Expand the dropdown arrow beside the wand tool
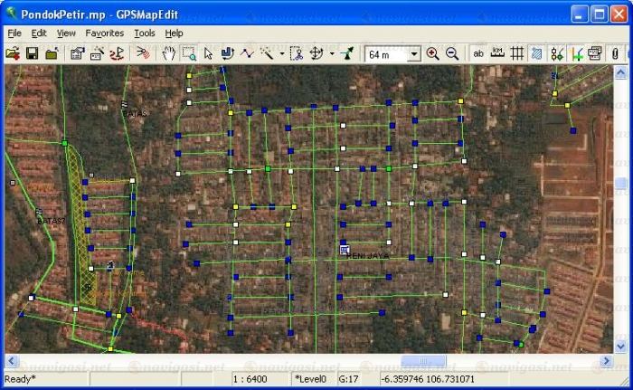Image resolution: width=633 pixels, height=390 pixels. coord(281,54)
